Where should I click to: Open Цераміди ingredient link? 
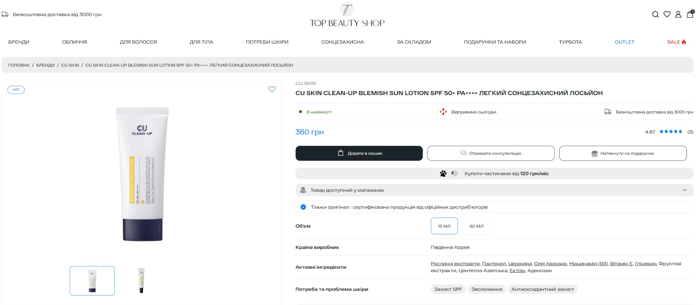(520, 264)
